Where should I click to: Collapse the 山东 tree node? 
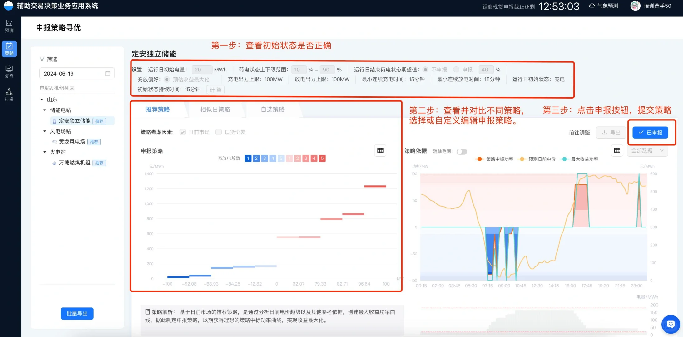(x=42, y=99)
